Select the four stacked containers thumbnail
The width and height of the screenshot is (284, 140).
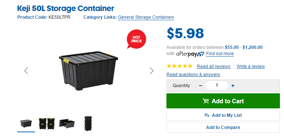[47, 123]
